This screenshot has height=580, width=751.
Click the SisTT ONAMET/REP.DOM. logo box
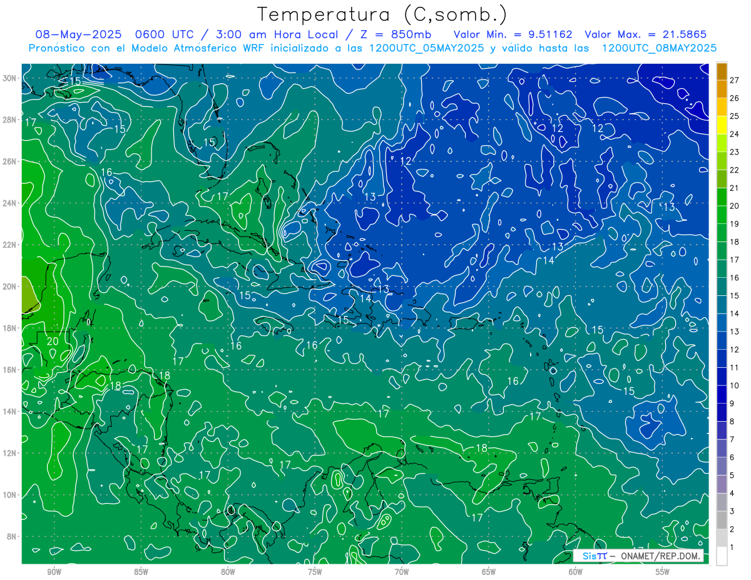click(x=638, y=556)
